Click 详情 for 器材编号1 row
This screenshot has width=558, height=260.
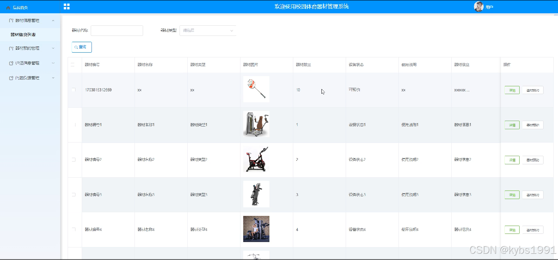(512, 125)
